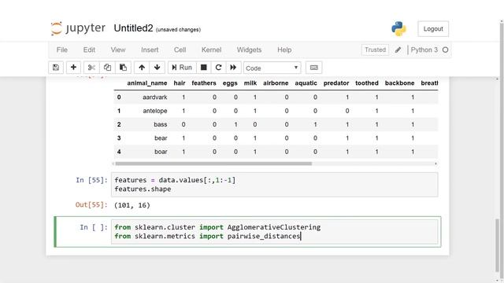Click the bass table cell
The height and width of the screenshot is (283, 504).
(x=161, y=124)
